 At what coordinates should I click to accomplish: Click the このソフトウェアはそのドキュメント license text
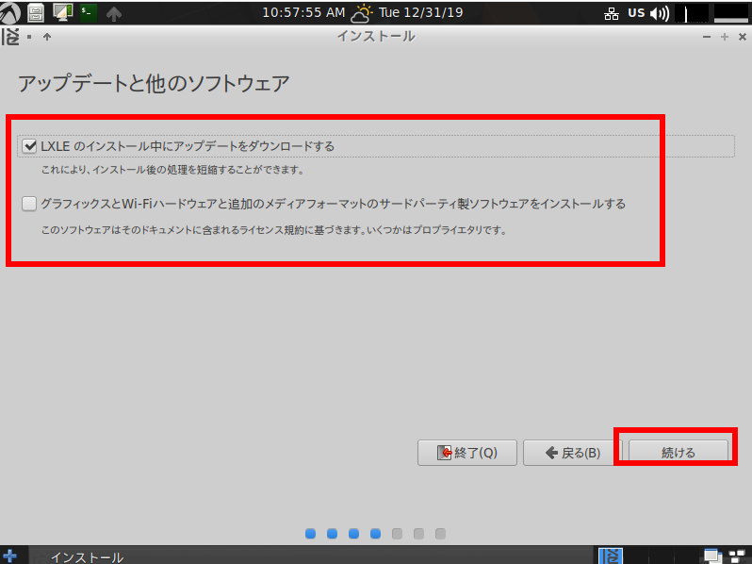click(274, 230)
